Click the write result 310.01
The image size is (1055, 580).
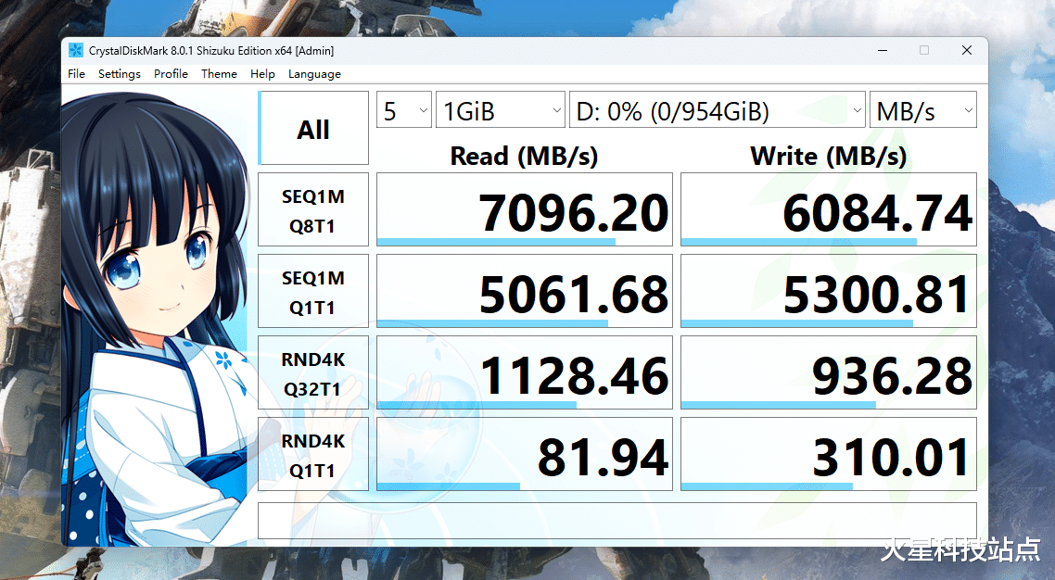[x=829, y=454]
